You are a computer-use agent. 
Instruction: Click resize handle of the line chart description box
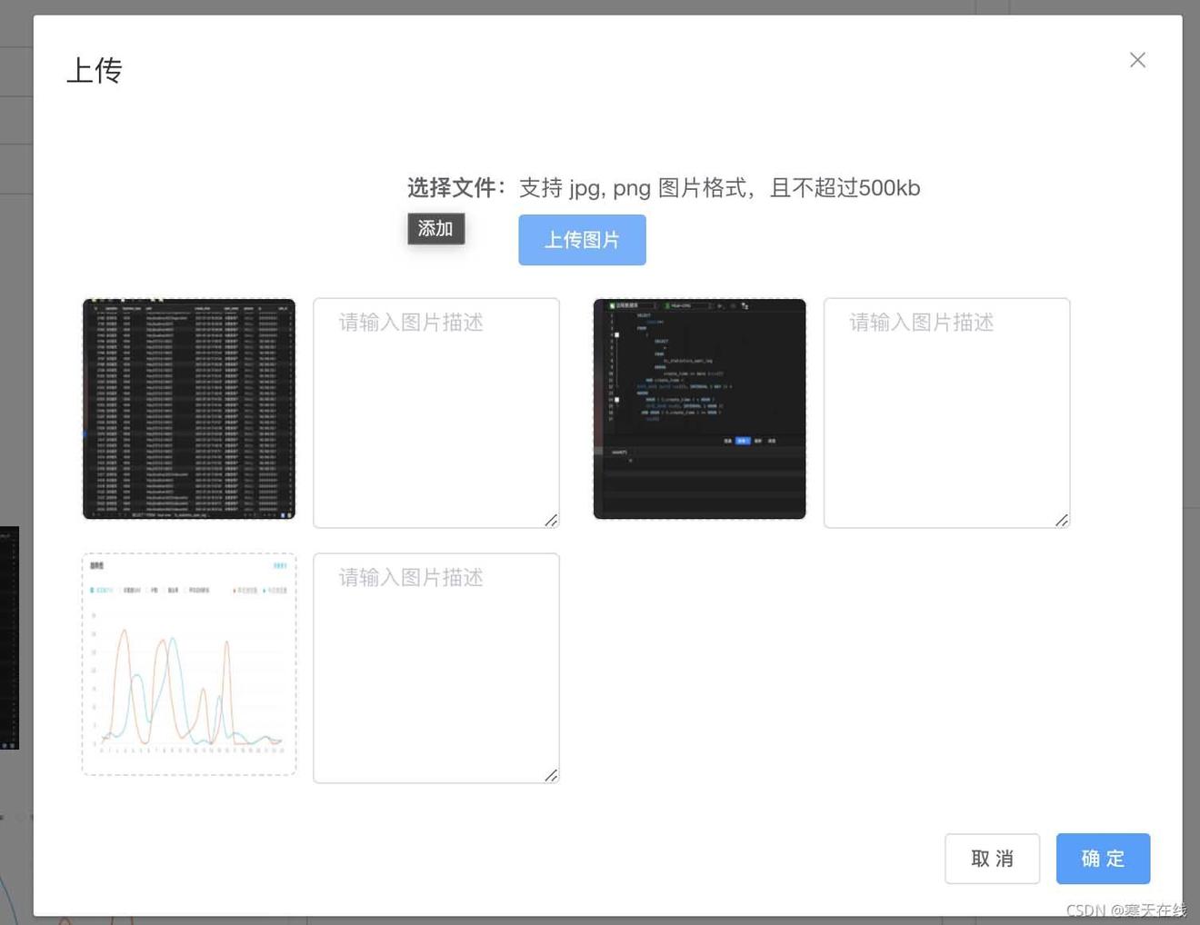coord(551,775)
